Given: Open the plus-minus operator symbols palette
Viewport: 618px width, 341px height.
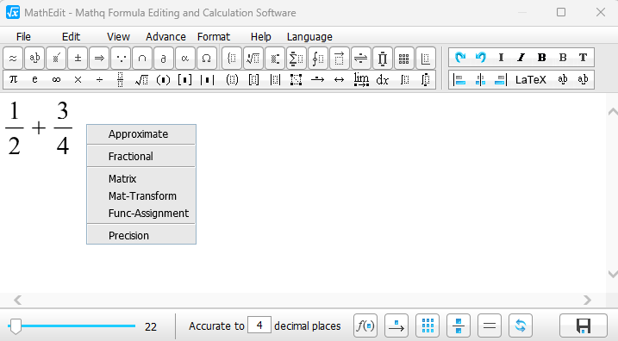Looking at the screenshot, I should (x=78, y=59).
